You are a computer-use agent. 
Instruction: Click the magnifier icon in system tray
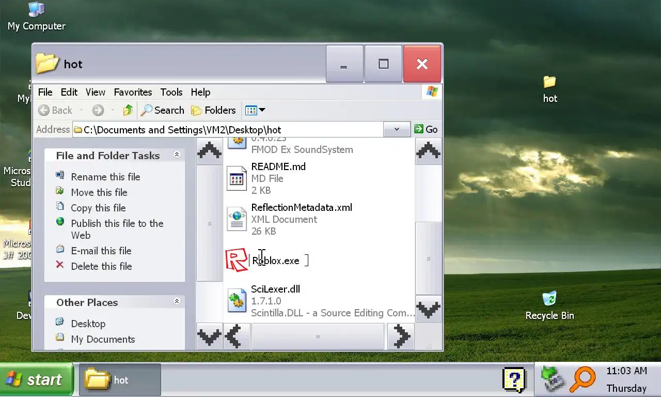[583, 379]
